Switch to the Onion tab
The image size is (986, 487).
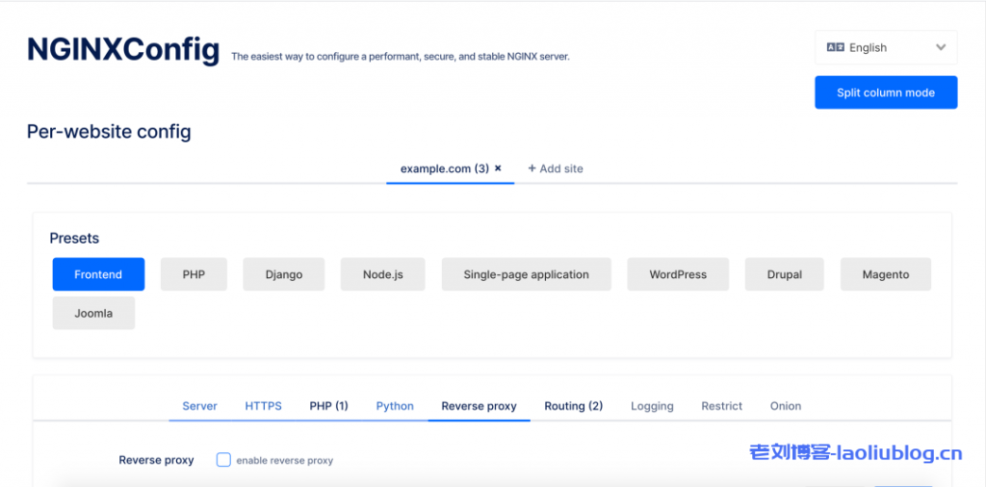[x=786, y=406]
